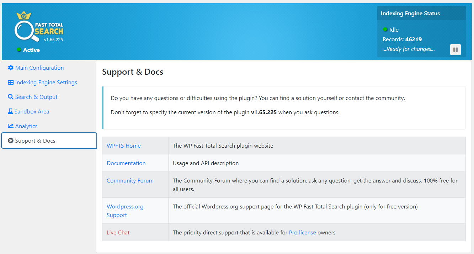Viewport: 474px width, 254px height.
Task: Click the Active status label
Action: click(31, 50)
